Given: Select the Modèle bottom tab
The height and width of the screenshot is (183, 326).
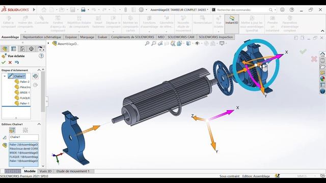Looking at the screenshot, I should 30,171.
